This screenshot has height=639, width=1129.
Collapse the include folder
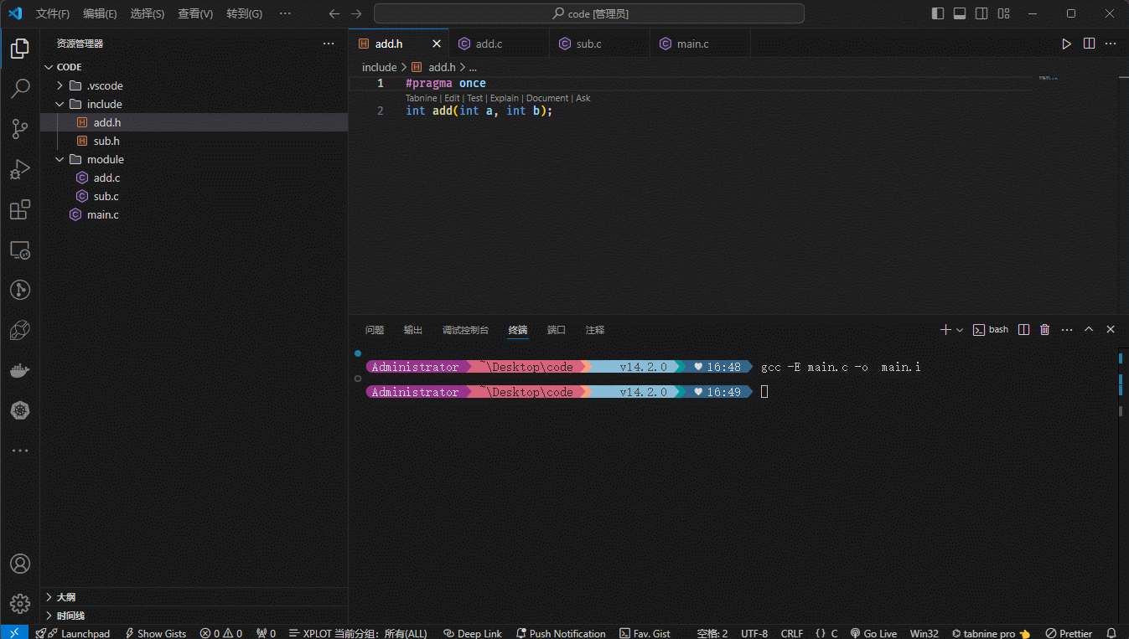click(60, 104)
